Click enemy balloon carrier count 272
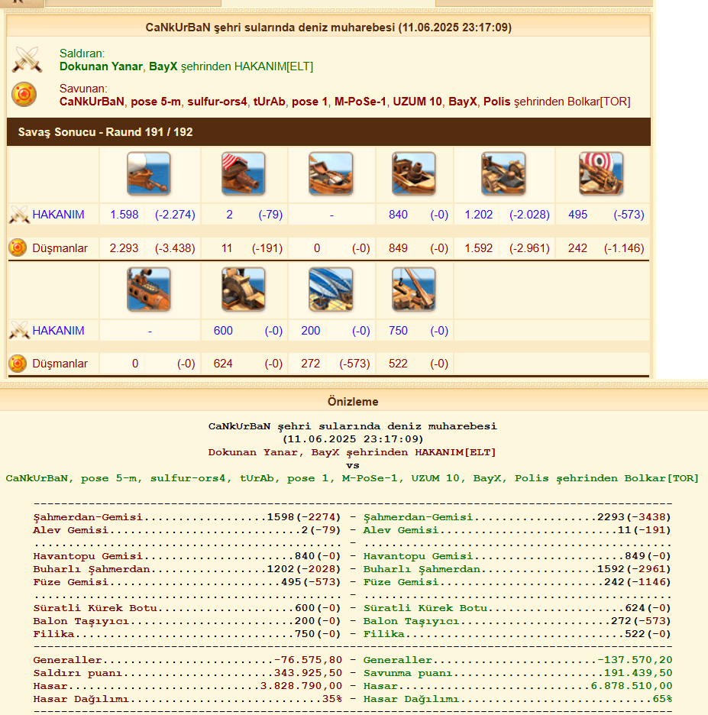Image resolution: width=708 pixels, height=715 pixels. 310,364
